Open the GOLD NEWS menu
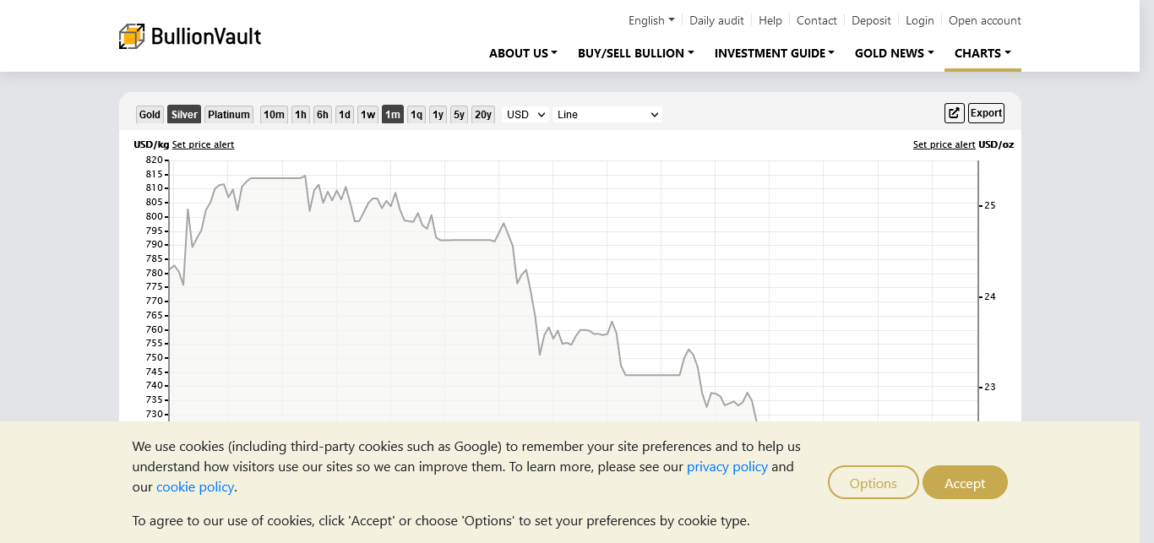The height and width of the screenshot is (543, 1154). point(894,53)
